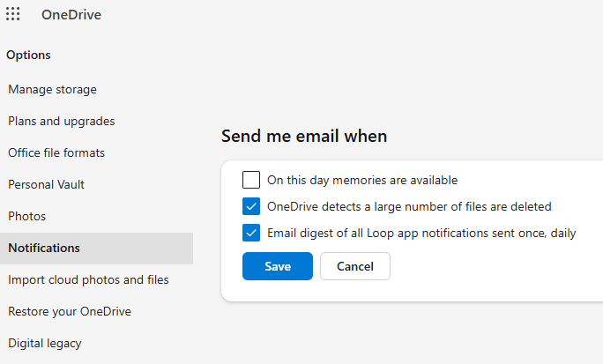Open Office file formats option

tap(56, 152)
